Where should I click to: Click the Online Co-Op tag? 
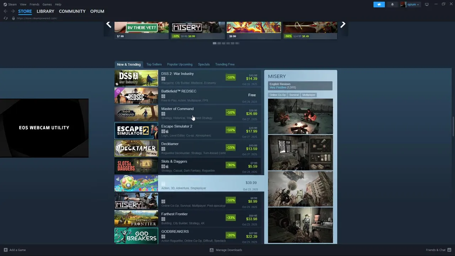tap(278, 95)
